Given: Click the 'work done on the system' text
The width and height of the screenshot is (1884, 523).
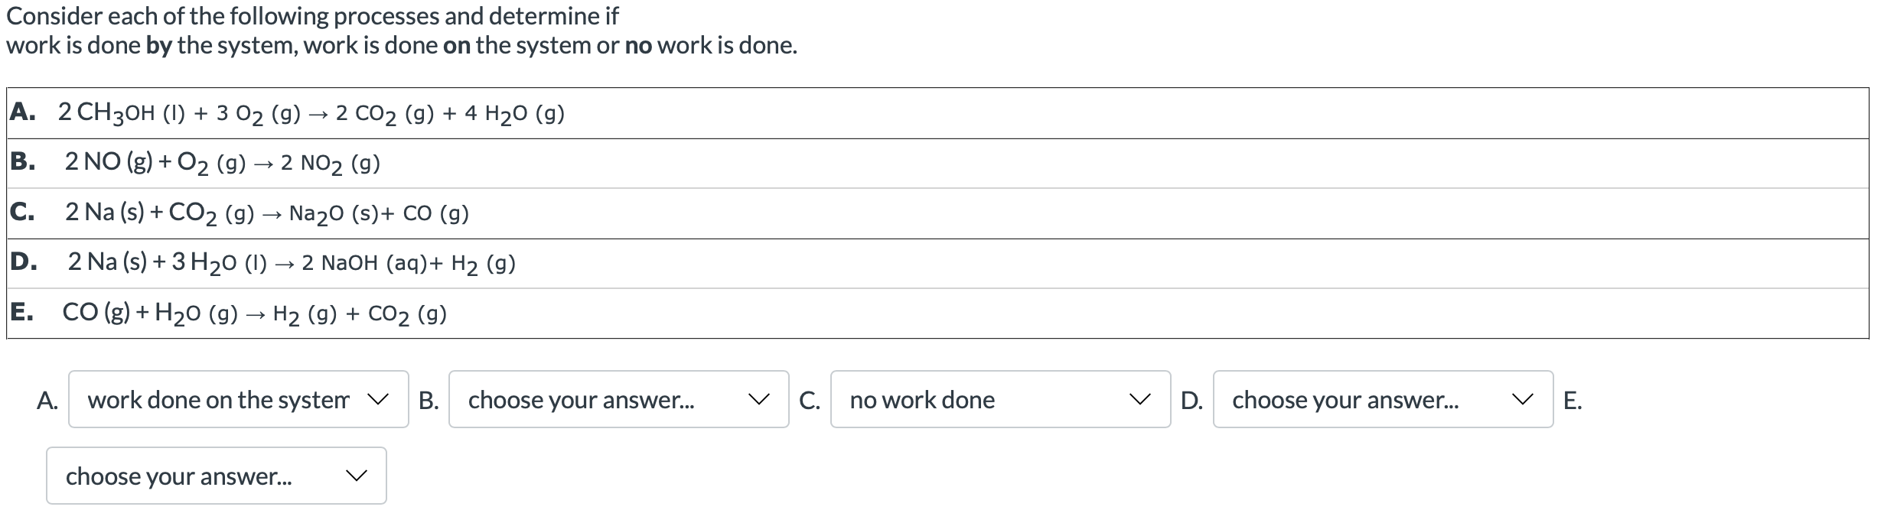Looking at the screenshot, I should 217,399.
